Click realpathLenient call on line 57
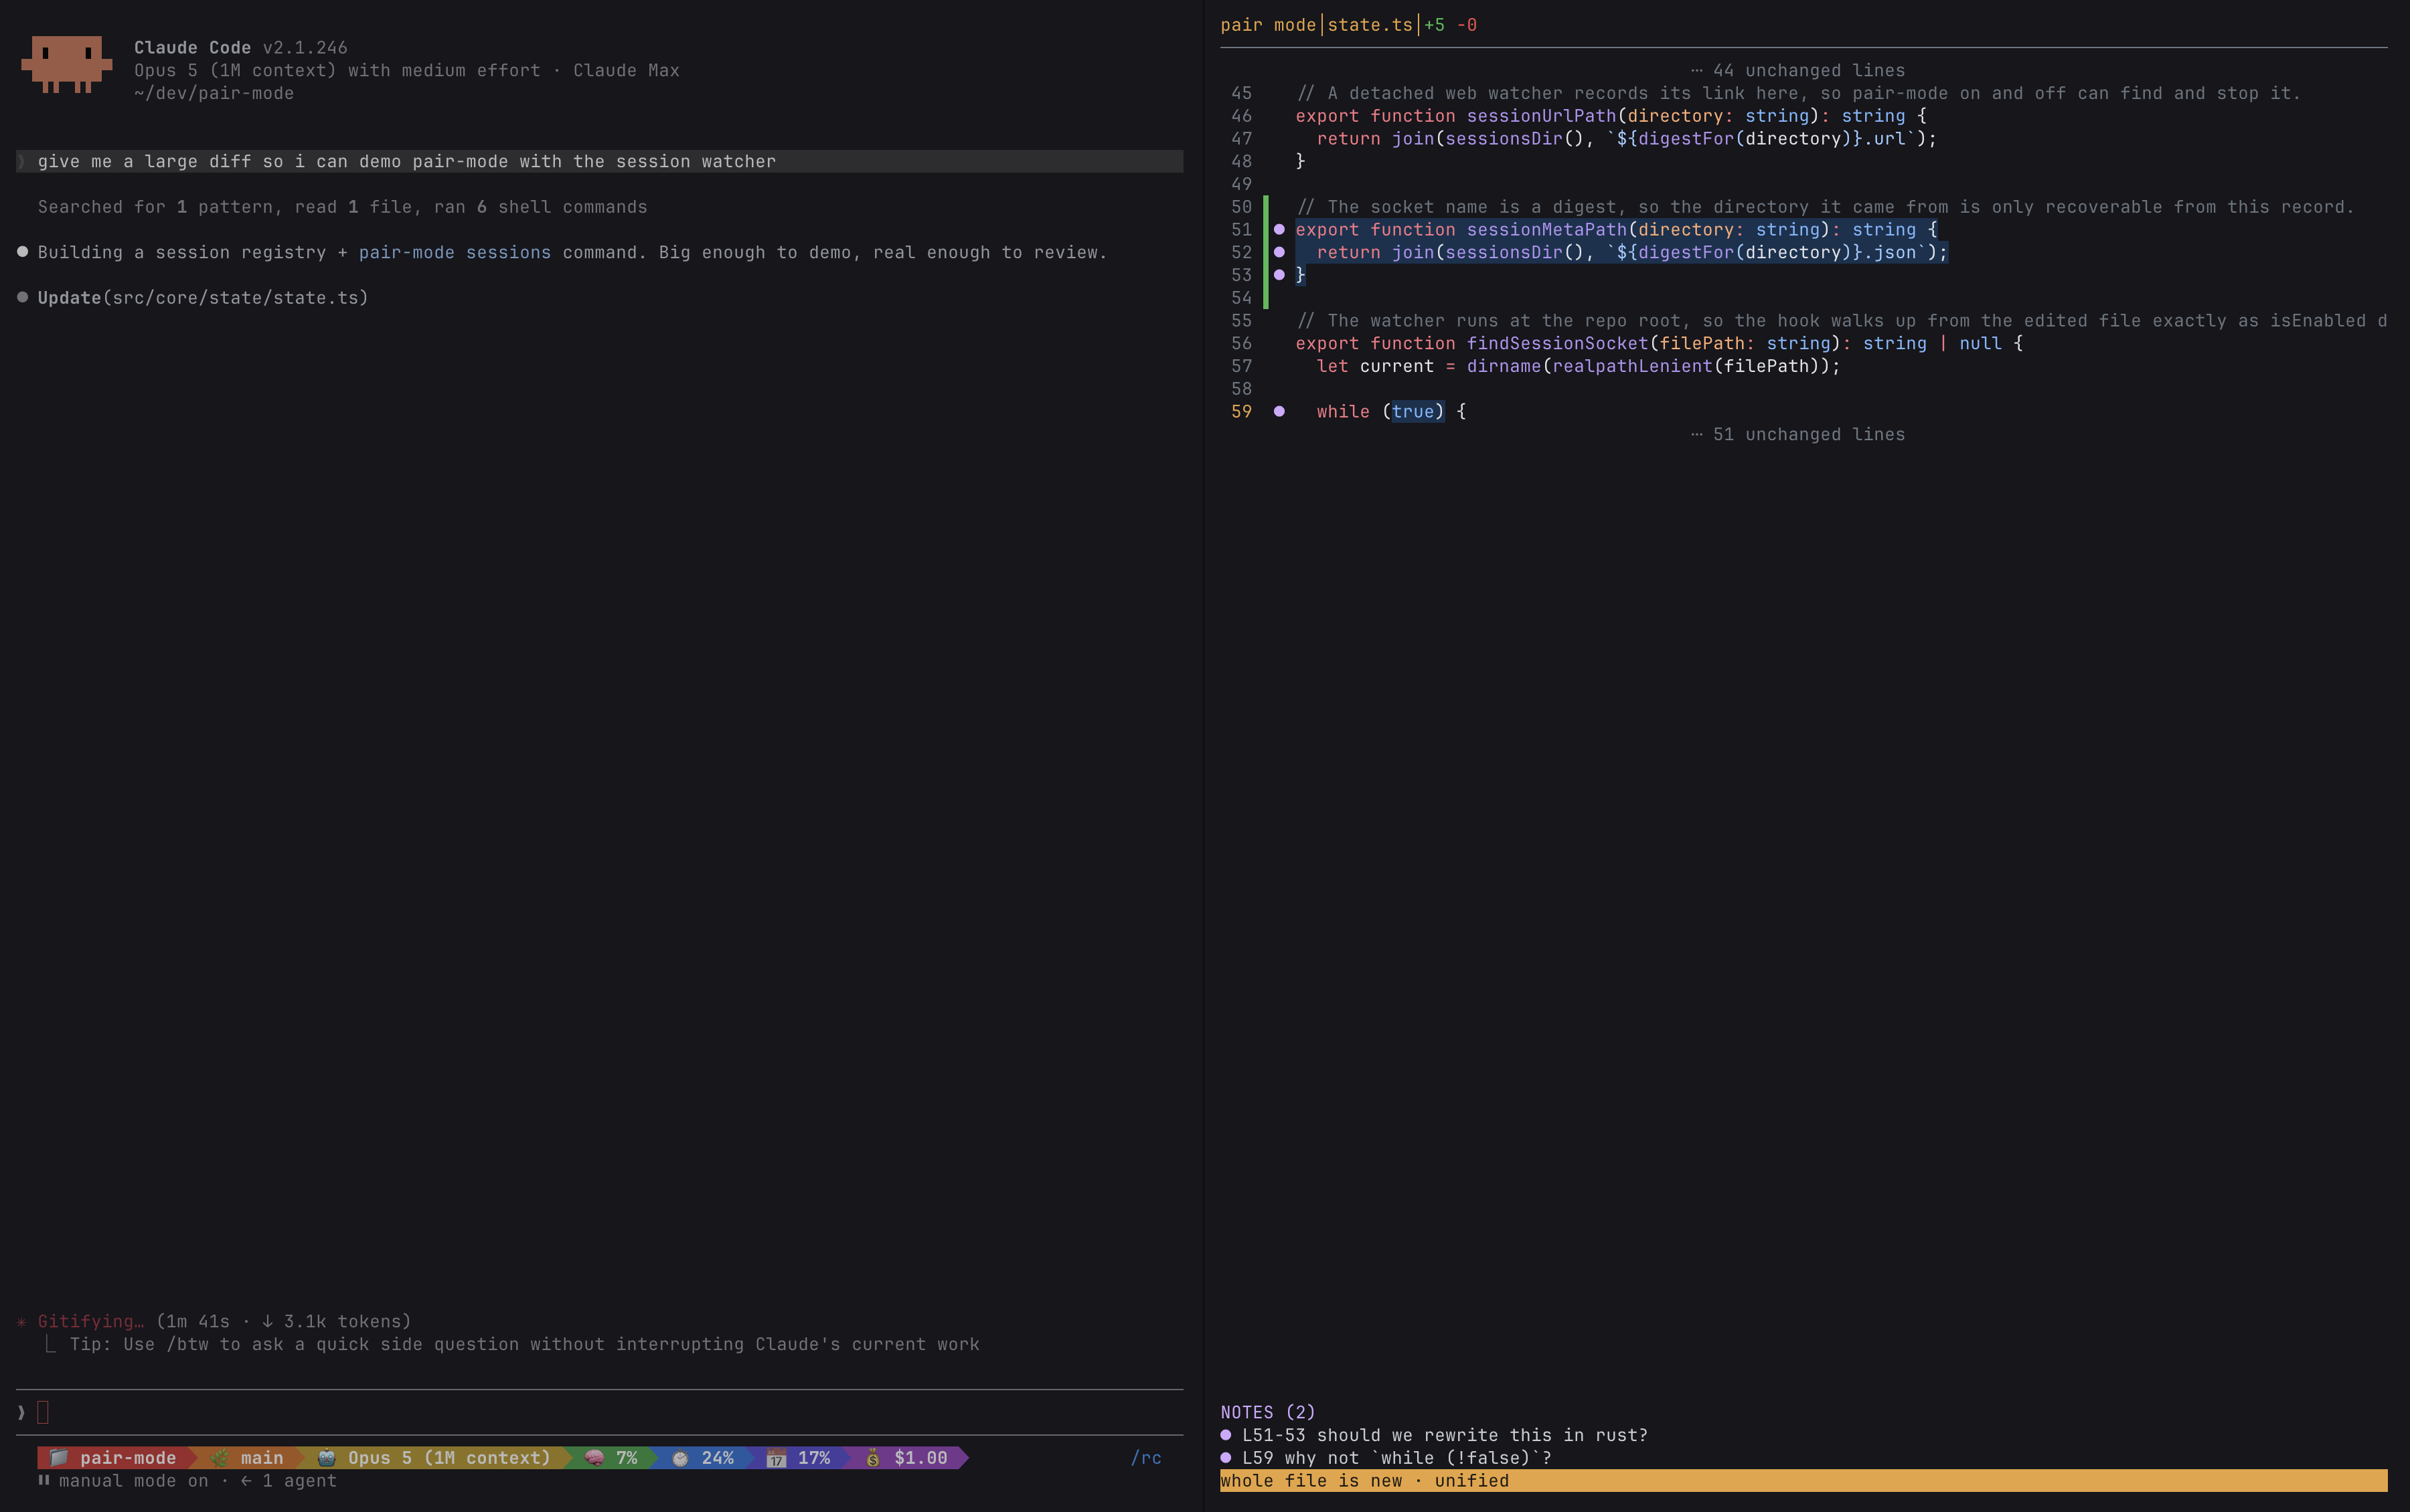Screen dimensions: 2410x1512 (x=1631, y=366)
